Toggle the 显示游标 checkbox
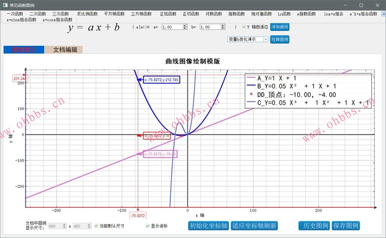The image size is (386, 238). pyautogui.click(x=148, y=226)
